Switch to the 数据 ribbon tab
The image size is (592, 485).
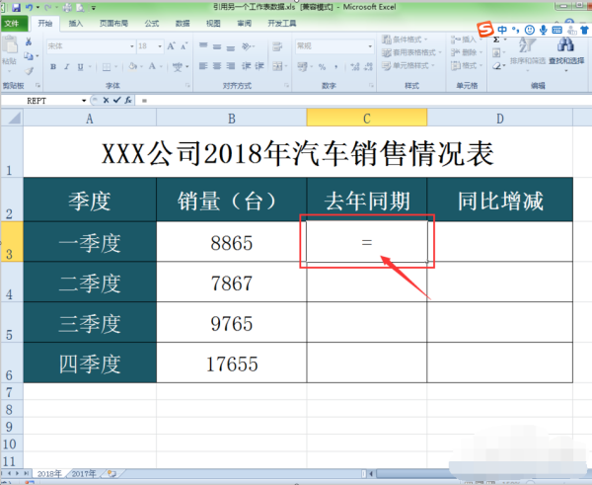[x=183, y=24]
